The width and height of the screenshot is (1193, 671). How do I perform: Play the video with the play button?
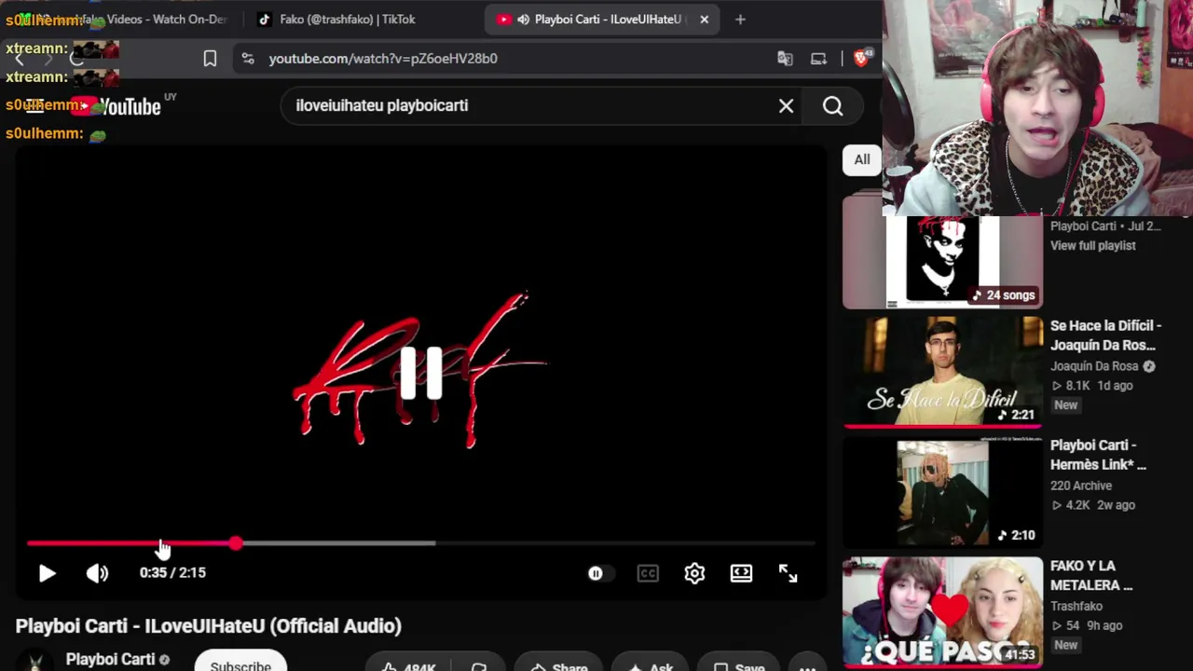click(47, 573)
